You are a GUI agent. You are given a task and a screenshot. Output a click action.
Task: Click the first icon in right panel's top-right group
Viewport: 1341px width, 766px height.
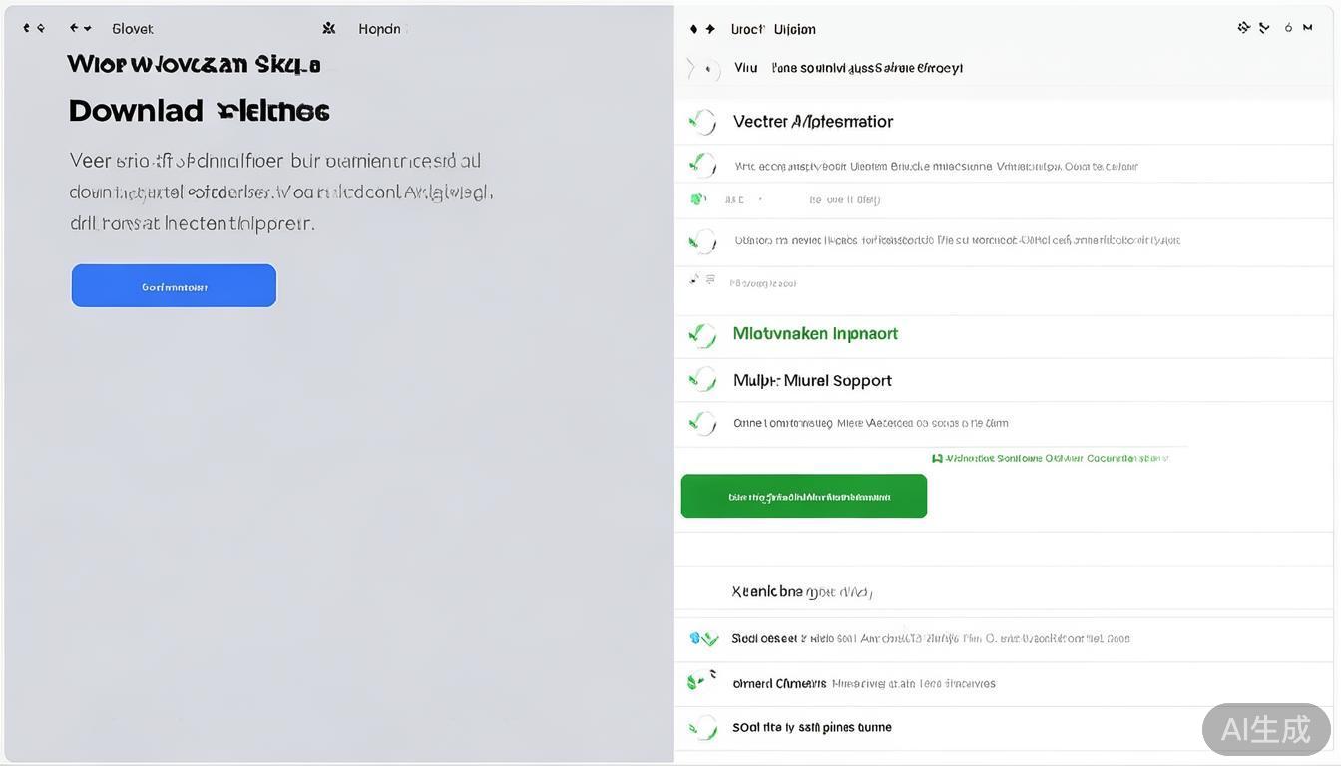(1244, 28)
